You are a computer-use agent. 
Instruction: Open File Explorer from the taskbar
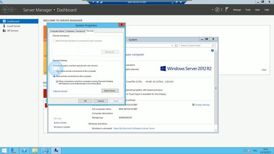[x=35, y=151]
